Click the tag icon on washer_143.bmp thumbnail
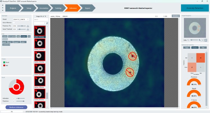 pyautogui.click(x=36, y=66)
